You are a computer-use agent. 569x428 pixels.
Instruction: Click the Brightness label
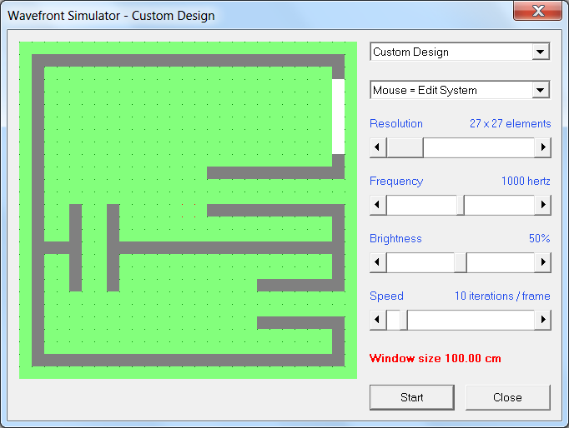click(395, 238)
